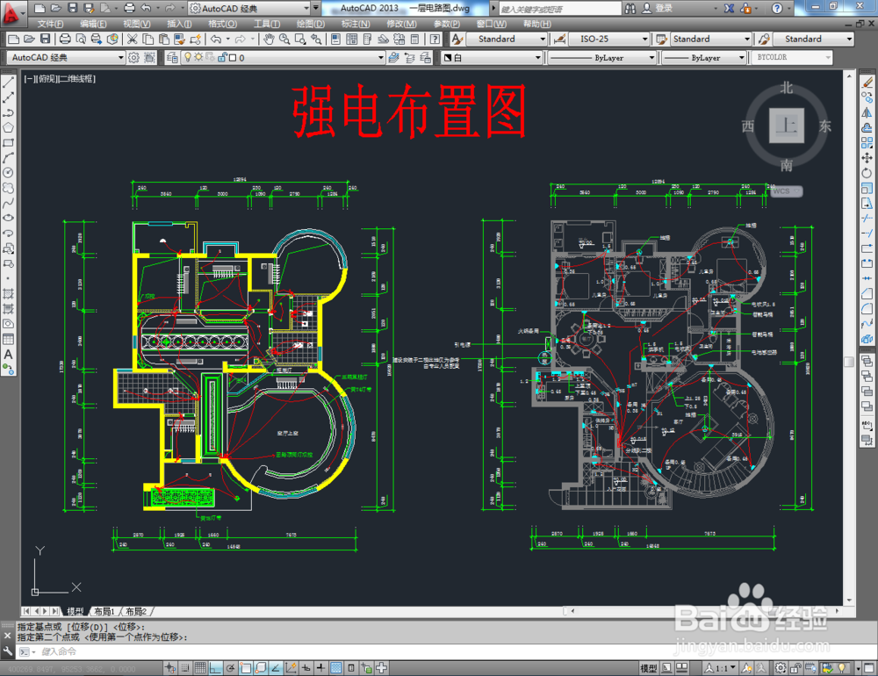Click the Workspace Settings gear icon

tap(133, 58)
